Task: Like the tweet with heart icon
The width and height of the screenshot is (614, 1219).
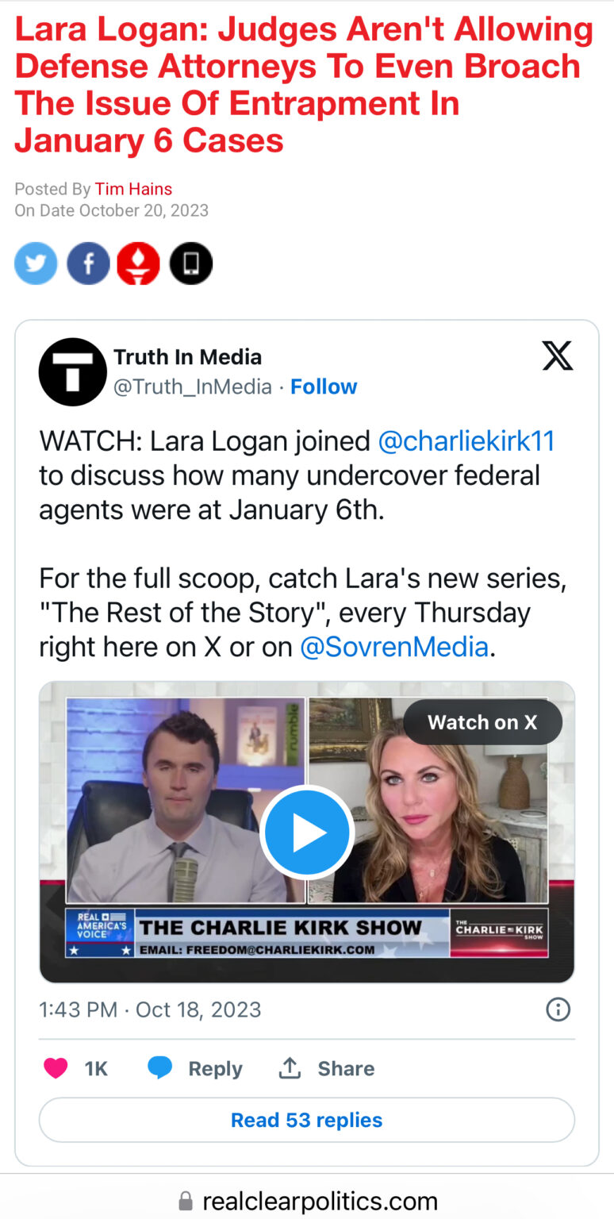Action: [56, 1069]
